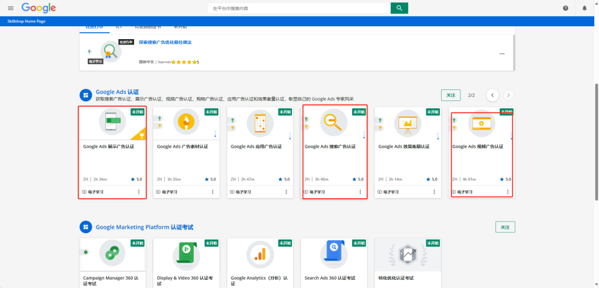
Task: Go to previous Google Ads carousel page
Action: point(493,95)
